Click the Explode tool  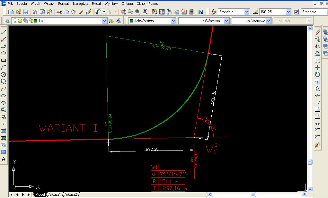click(317, 145)
